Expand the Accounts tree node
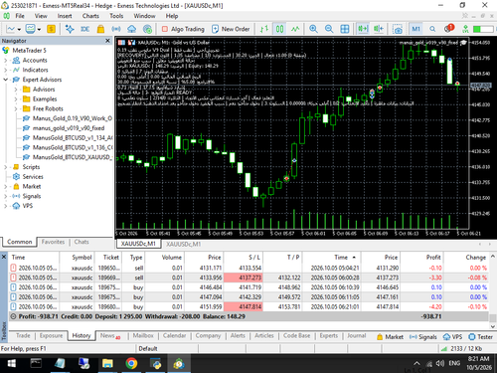The height and width of the screenshot is (373, 497). point(5,61)
